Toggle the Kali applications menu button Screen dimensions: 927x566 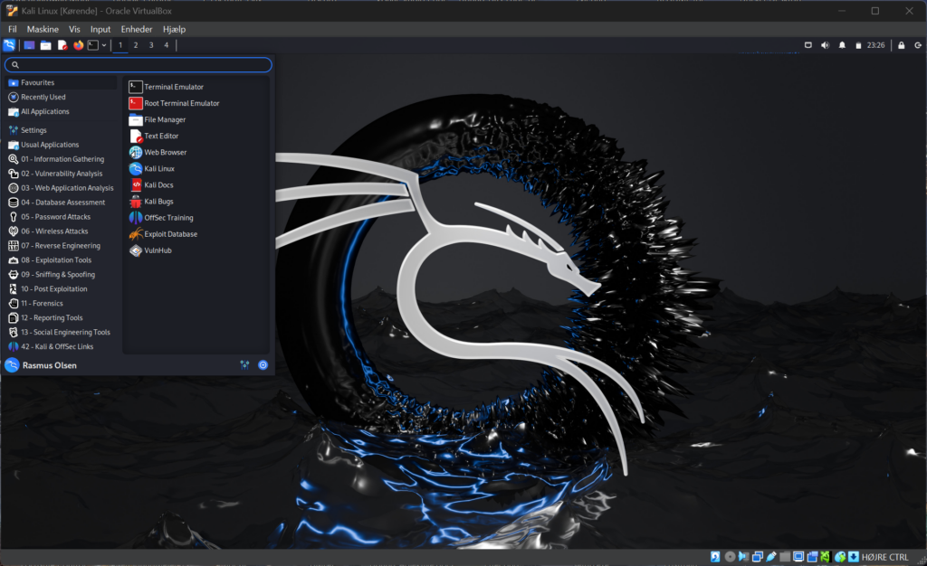(x=9, y=45)
